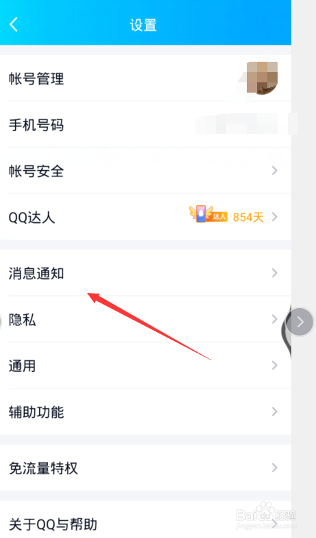Image resolution: width=316 pixels, height=538 pixels.
Task: Tap the chevron beside 辅助功能
Action: tap(274, 412)
